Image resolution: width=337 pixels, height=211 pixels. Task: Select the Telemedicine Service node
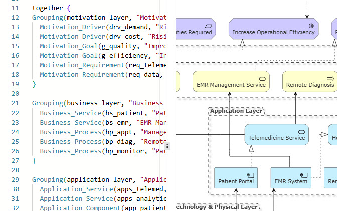point(277,134)
